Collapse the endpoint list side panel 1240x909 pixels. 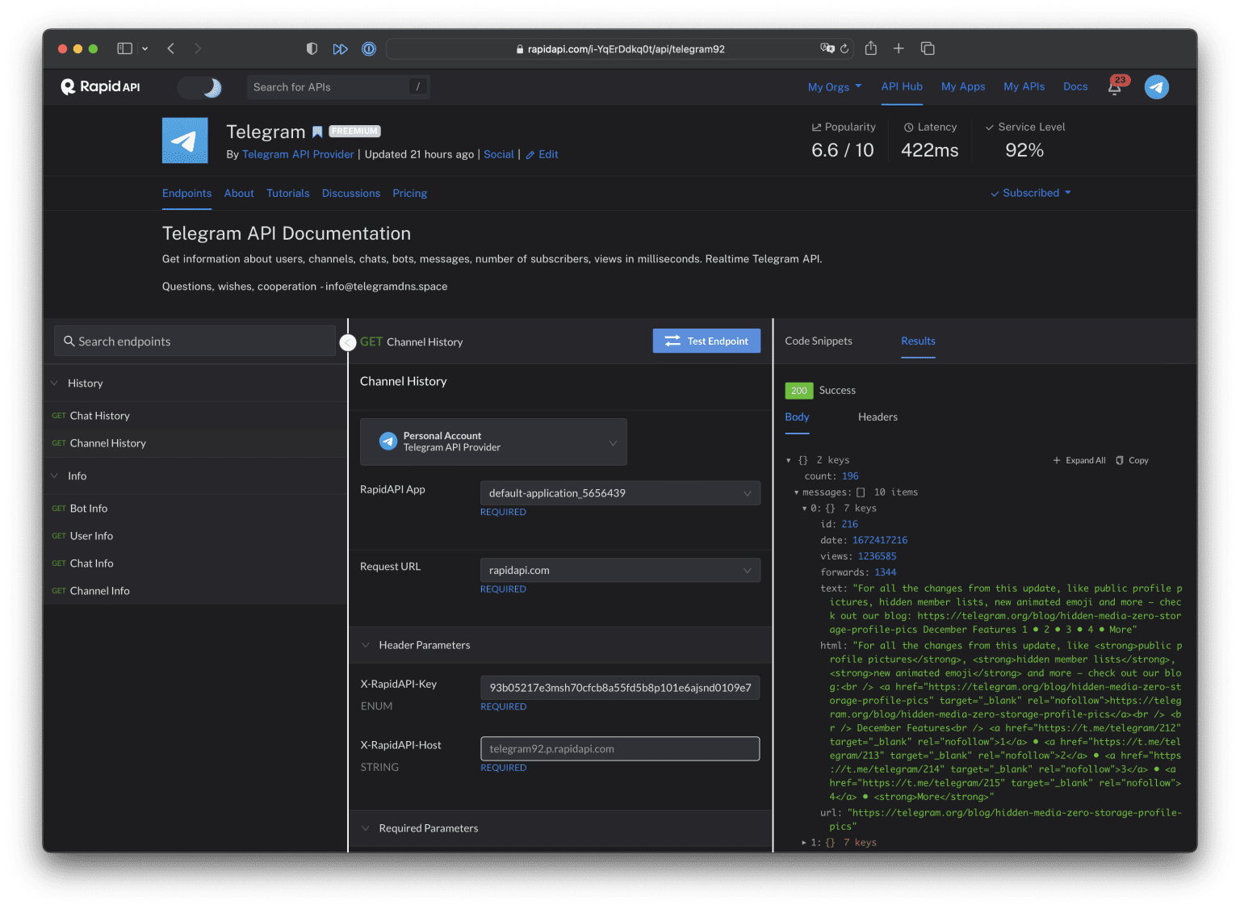[348, 342]
